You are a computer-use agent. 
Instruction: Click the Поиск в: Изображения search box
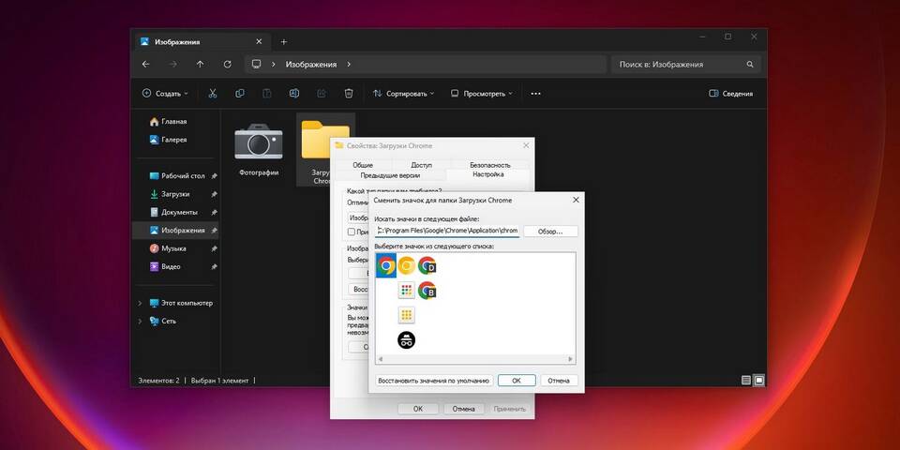686,65
